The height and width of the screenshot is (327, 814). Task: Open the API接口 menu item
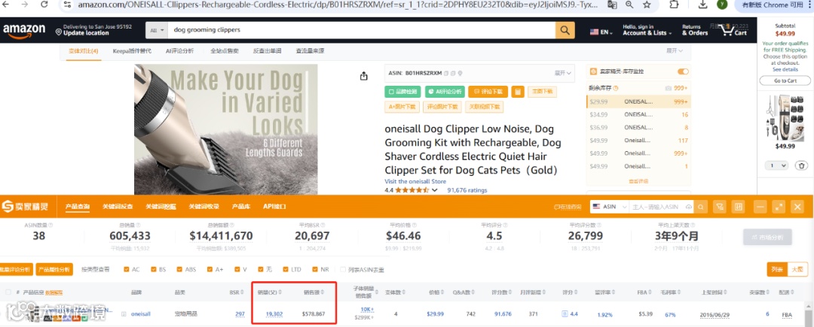coord(274,207)
